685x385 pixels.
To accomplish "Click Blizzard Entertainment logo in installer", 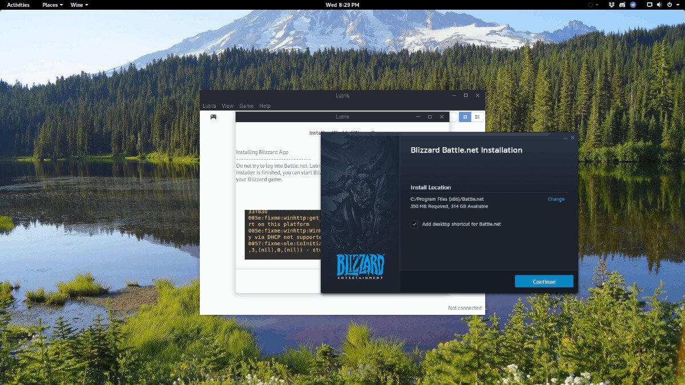I will click(x=360, y=266).
